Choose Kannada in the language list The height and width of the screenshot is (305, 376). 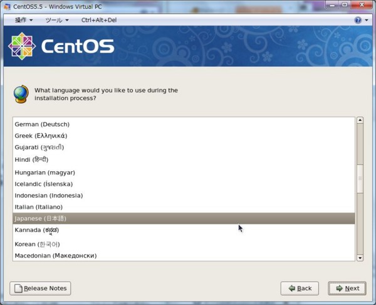(x=184, y=231)
